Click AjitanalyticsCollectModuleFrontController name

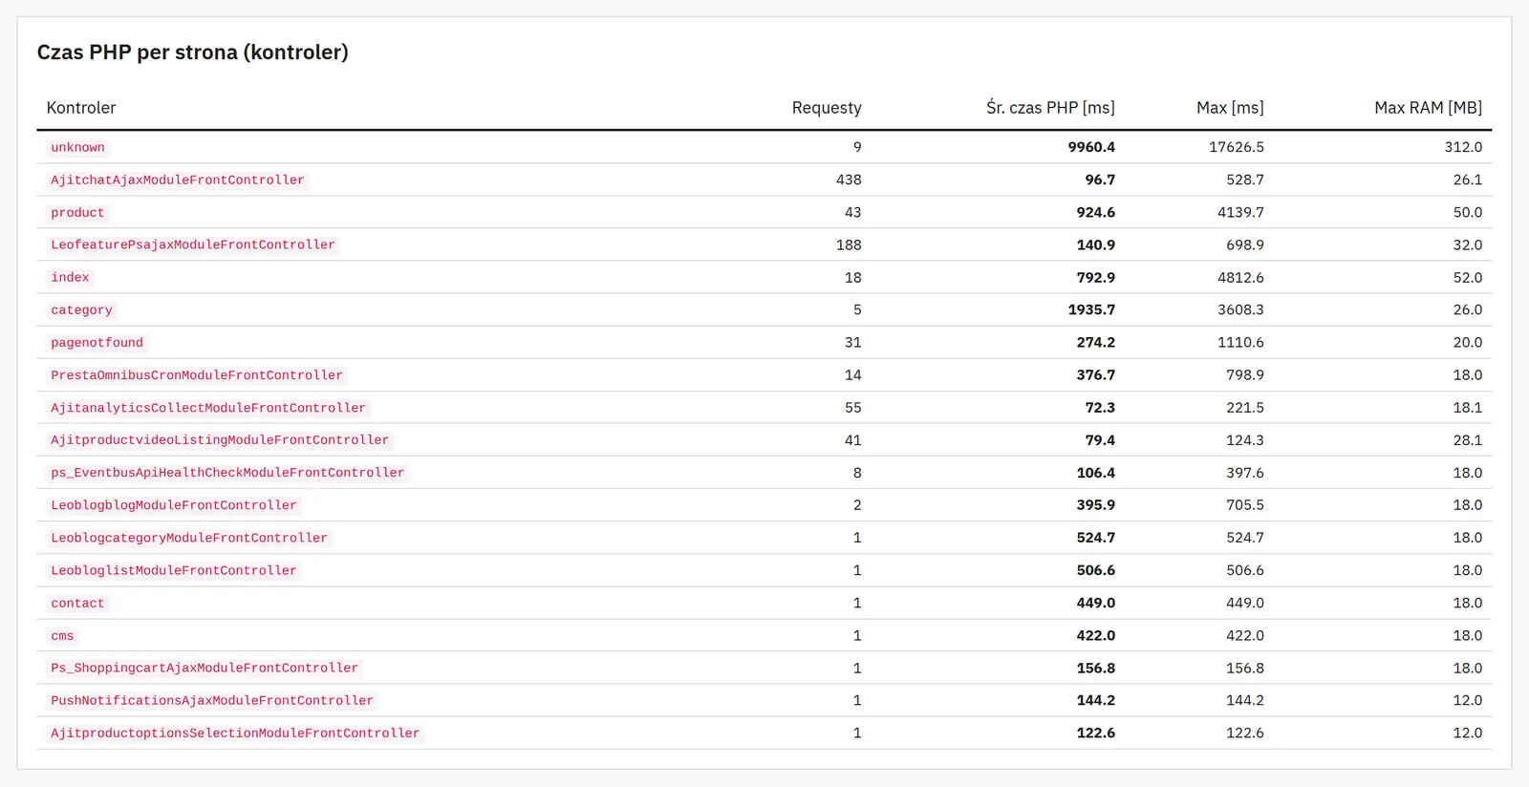pos(208,408)
